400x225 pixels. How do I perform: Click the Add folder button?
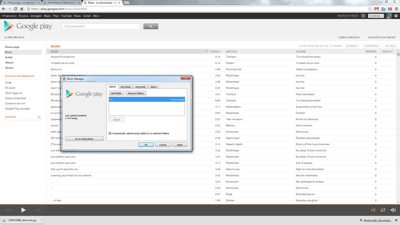116,93
